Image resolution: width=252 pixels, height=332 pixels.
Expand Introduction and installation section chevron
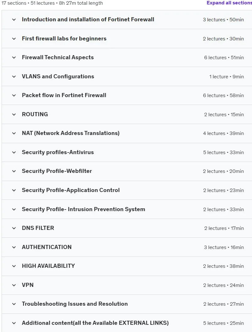(14, 20)
